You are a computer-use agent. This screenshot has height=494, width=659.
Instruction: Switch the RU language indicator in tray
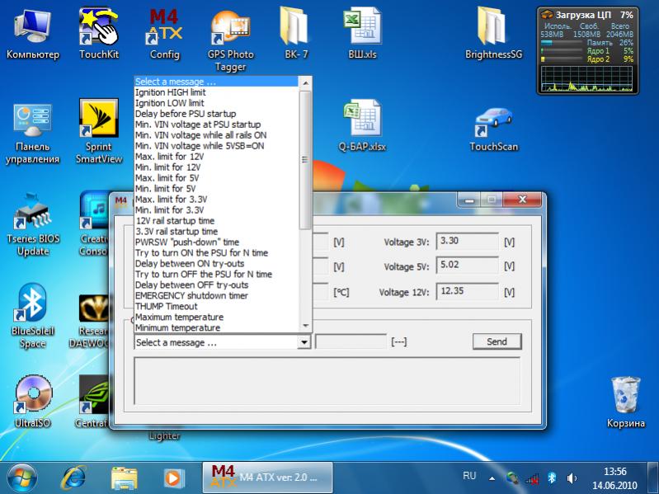(469, 476)
